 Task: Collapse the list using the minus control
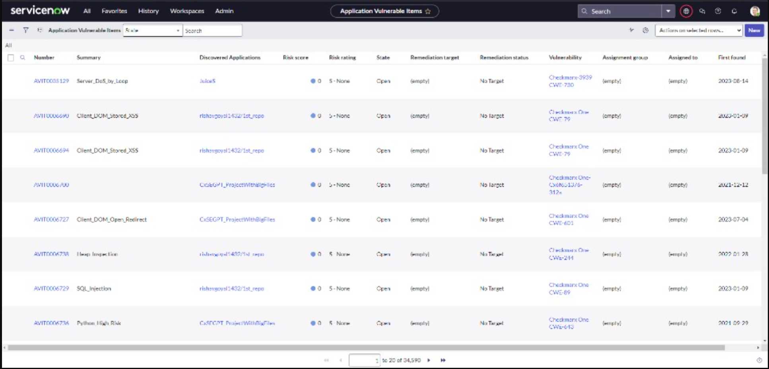point(11,30)
